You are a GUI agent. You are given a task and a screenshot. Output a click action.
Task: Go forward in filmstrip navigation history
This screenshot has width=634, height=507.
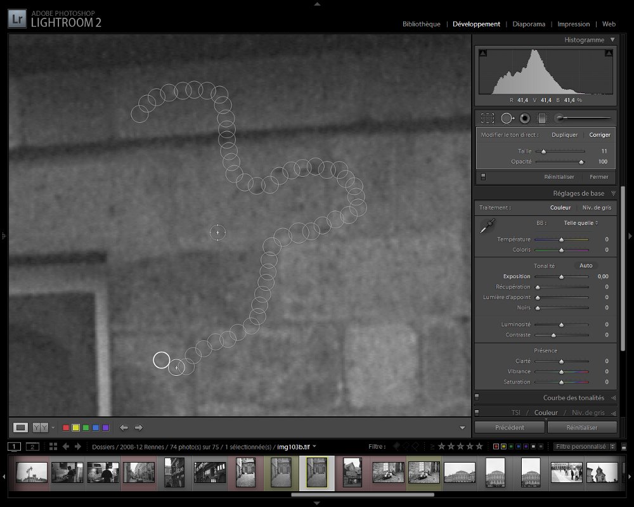click(x=78, y=446)
